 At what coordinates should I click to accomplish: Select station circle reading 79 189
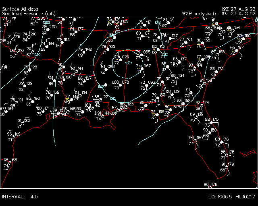coord(25,86)
